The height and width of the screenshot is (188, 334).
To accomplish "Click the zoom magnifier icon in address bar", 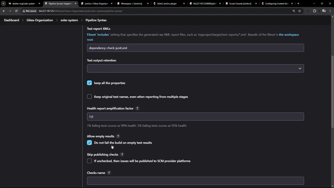I will point(294,11).
